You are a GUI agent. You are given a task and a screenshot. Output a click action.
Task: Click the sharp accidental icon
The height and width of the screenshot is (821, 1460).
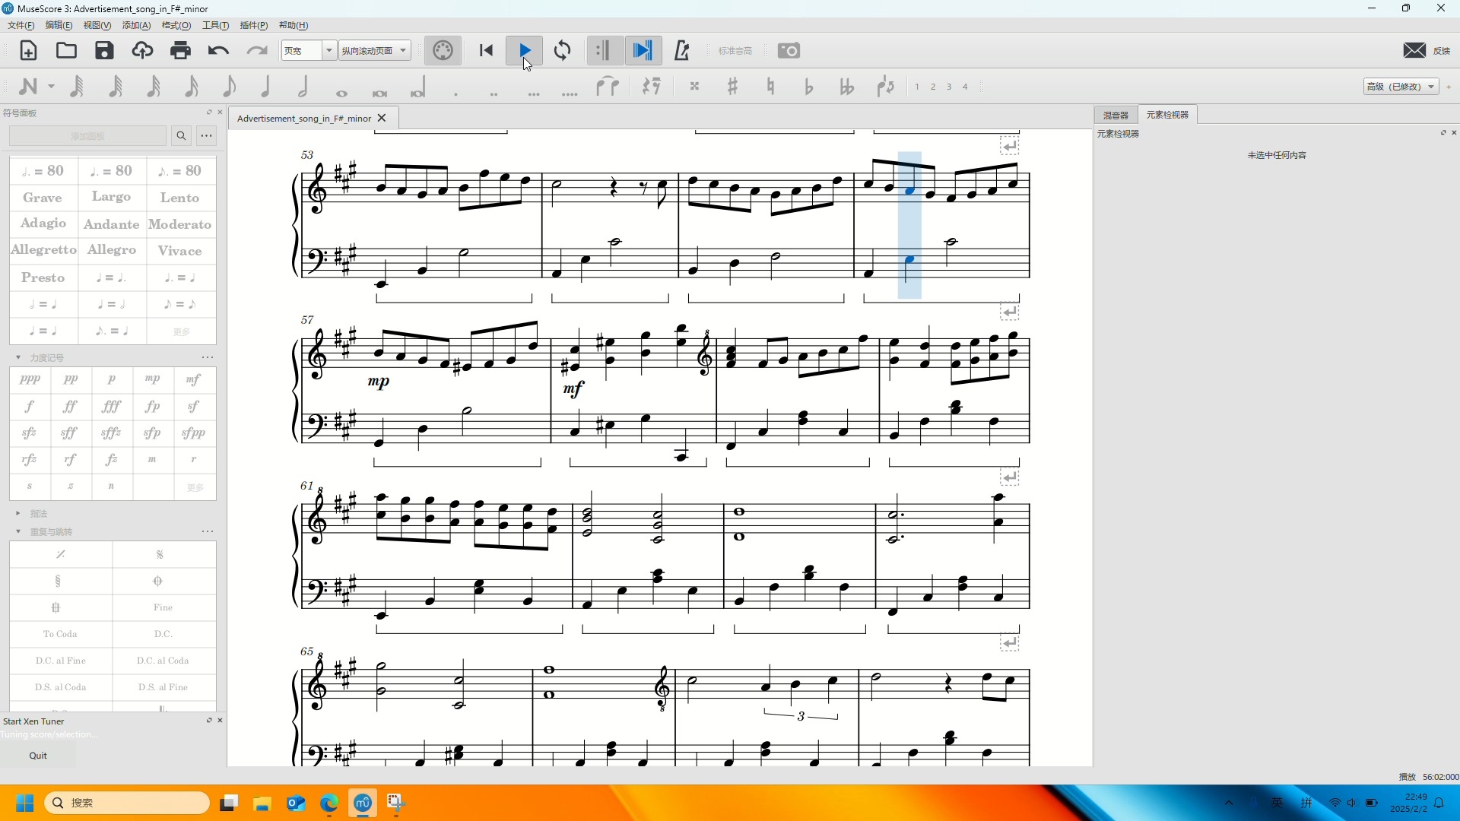point(732,87)
